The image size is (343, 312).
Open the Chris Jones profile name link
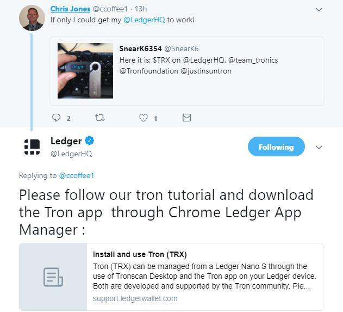tap(70, 9)
